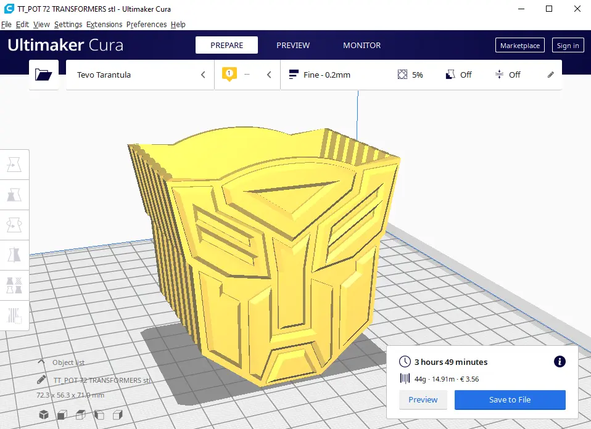Open the Settings menu

[x=68, y=25]
